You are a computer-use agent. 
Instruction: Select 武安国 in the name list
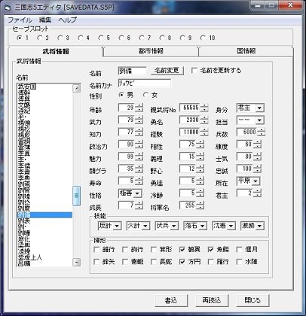pyautogui.click(x=45, y=87)
